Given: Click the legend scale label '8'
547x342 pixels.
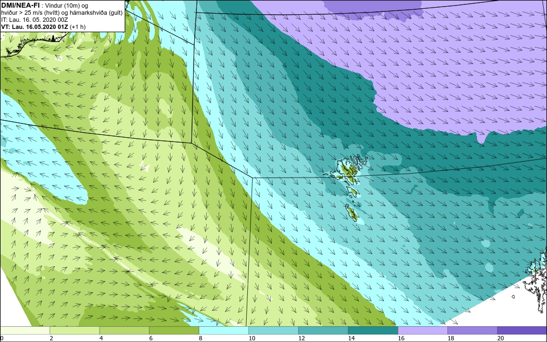Looking at the screenshot, I should tap(201, 338).
